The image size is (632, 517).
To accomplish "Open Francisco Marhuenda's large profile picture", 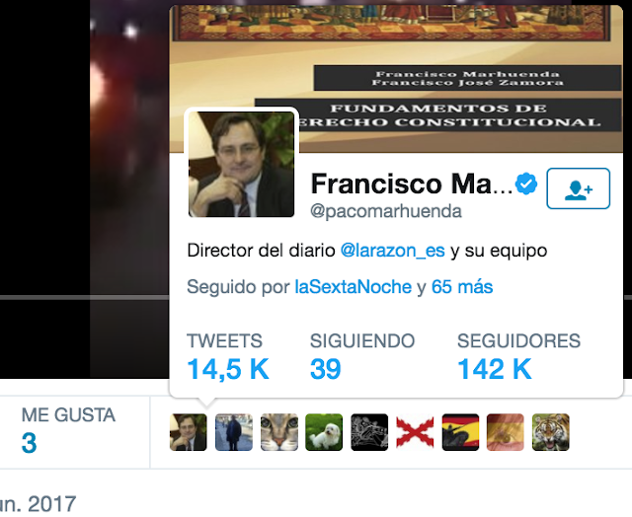I will coord(241,165).
